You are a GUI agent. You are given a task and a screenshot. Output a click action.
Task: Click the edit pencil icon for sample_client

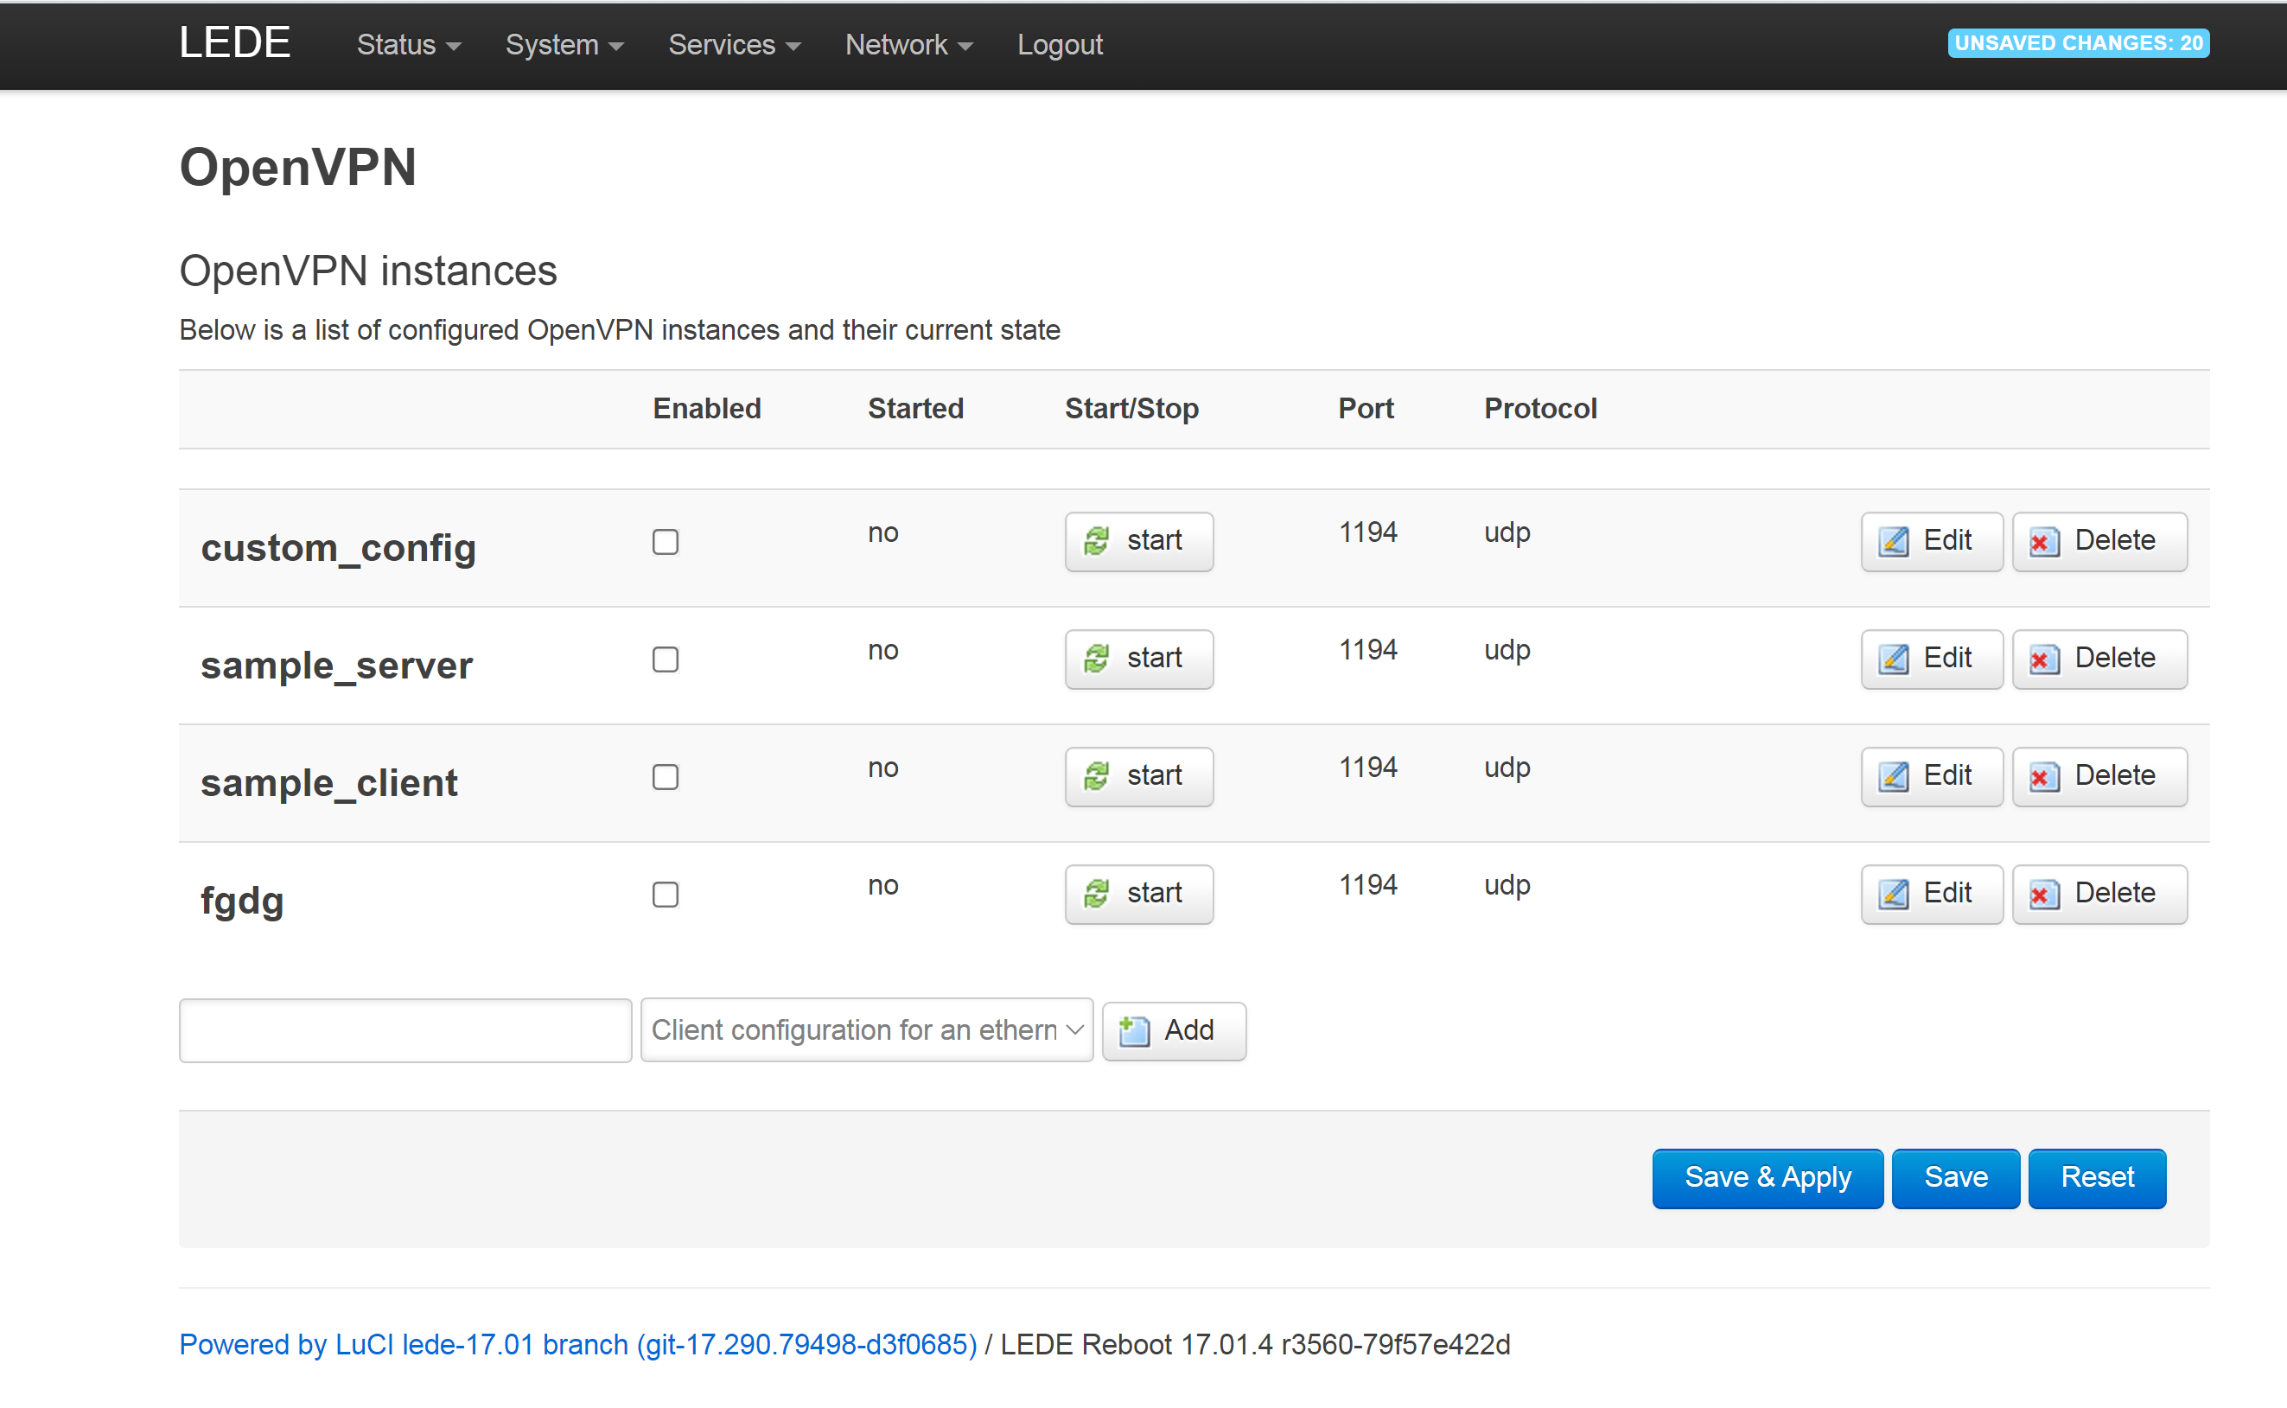pos(1893,775)
